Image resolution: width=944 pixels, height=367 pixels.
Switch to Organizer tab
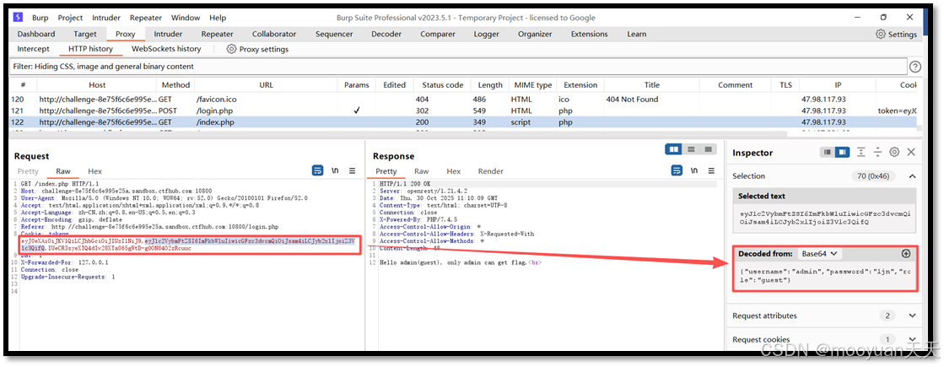coord(535,35)
